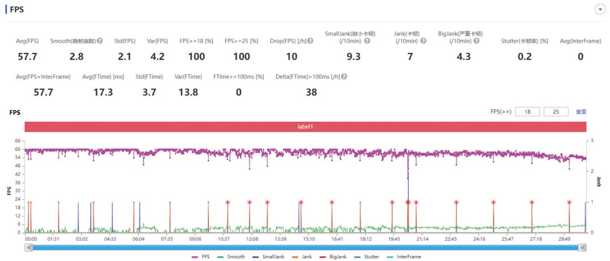Click the Var(FTime) value 13.8
610x261 pixels.
[x=188, y=92]
